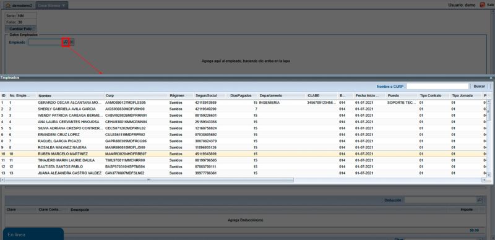Click the employee search magnifier icon

coord(66,42)
